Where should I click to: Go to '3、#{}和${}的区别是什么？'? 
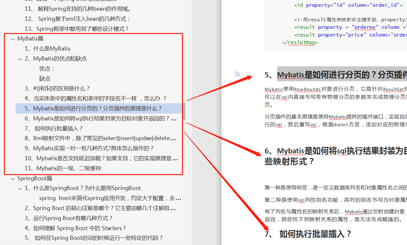click(x=57, y=88)
